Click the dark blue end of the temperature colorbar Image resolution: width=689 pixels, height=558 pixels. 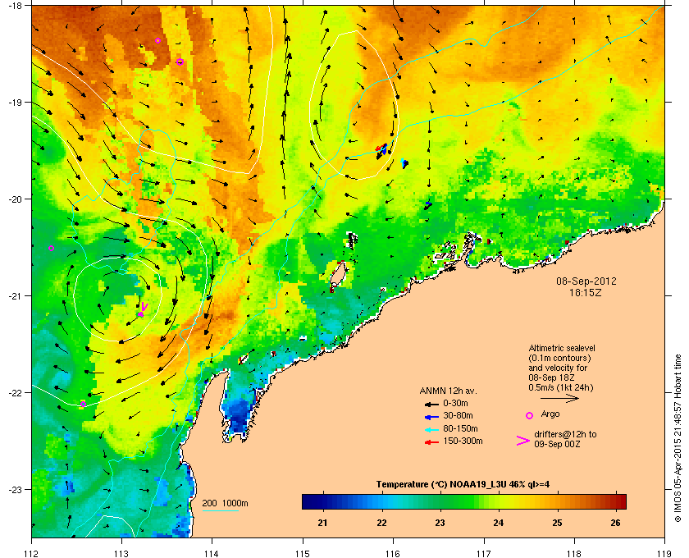point(311,501)
